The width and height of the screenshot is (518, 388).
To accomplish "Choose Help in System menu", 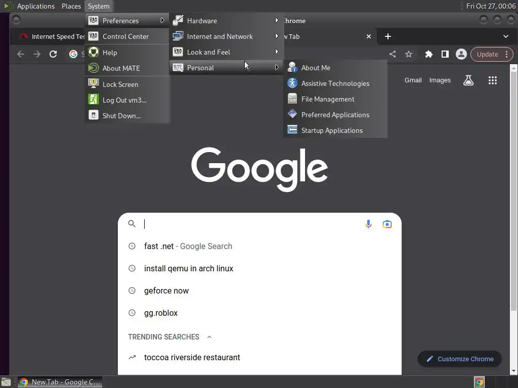I will (127, 53).
